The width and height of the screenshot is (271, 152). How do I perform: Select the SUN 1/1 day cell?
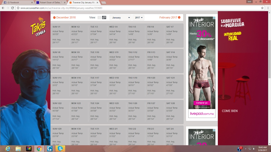(x=60, y=35)
